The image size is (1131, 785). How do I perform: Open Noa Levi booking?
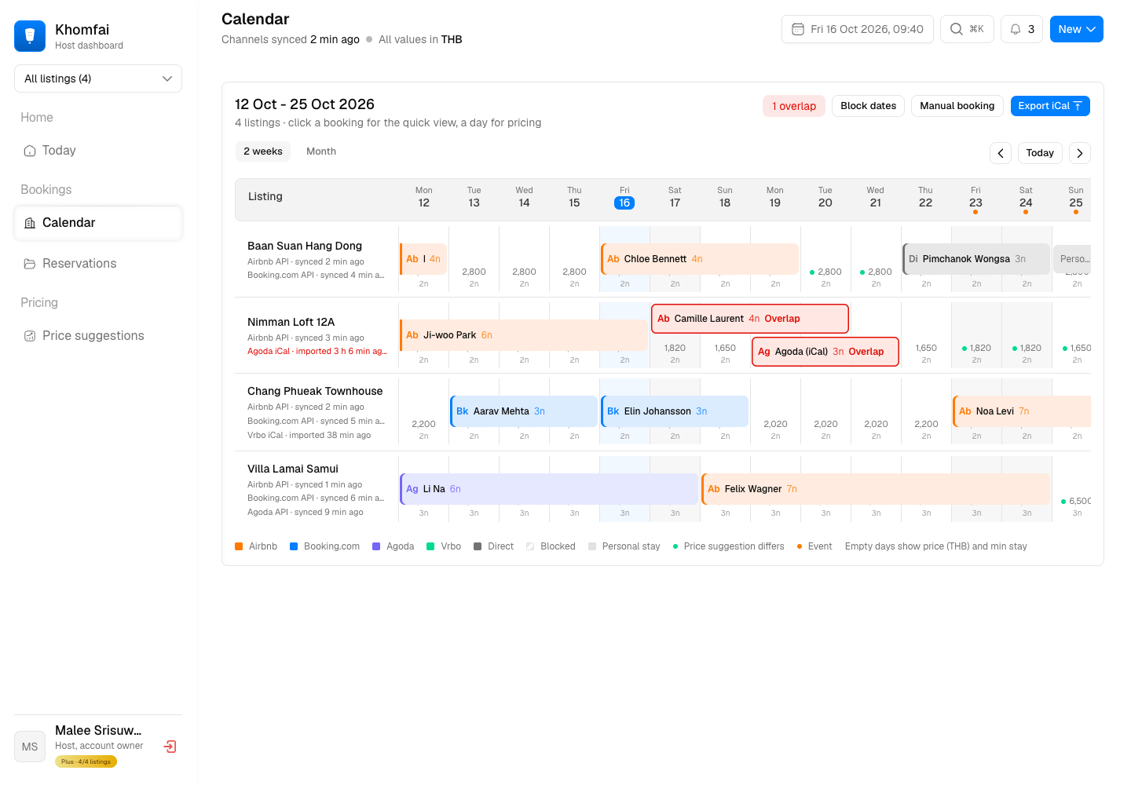1022,411
